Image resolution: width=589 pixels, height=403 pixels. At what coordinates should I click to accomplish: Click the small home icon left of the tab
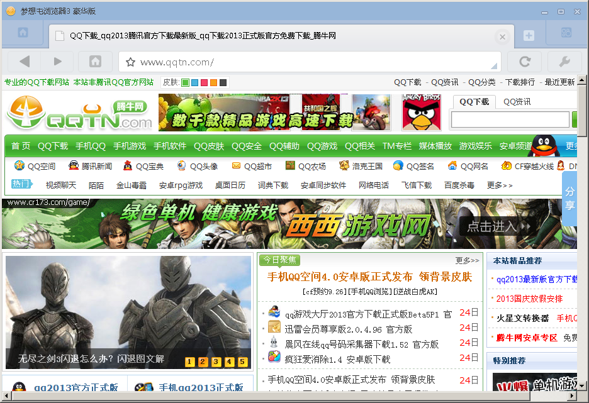(x=23, y=33)
